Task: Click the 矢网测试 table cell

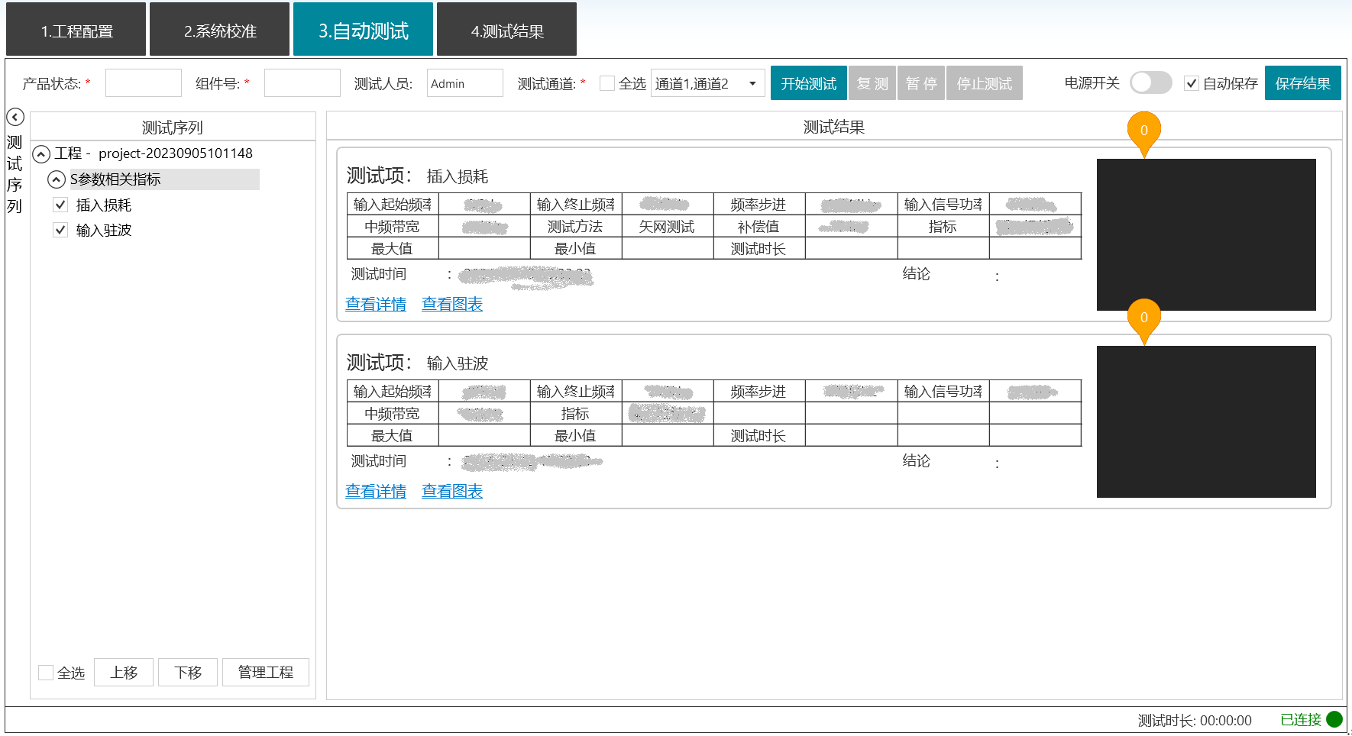Action: 668,227
